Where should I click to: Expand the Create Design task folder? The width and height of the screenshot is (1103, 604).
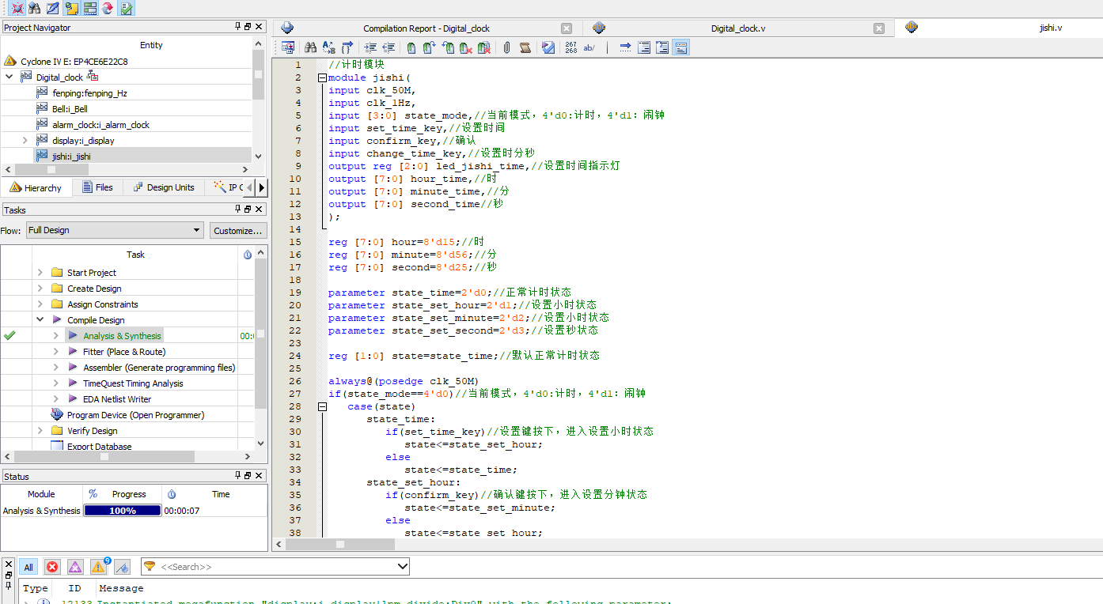[40, 288]
